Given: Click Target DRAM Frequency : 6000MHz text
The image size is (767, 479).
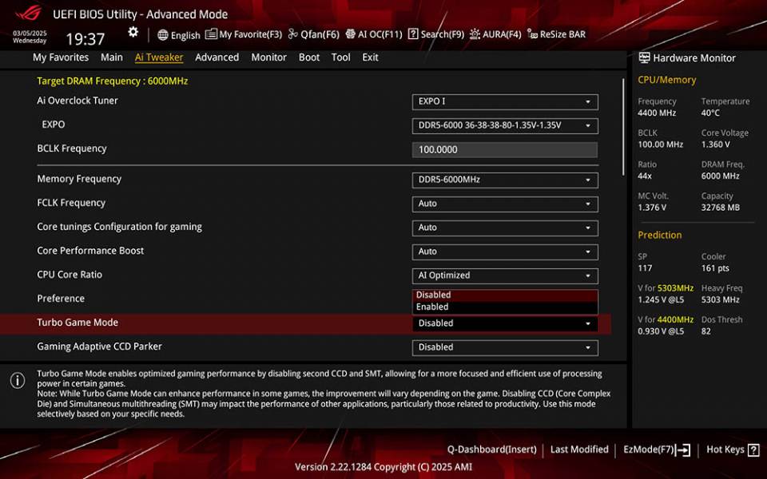Looking at the screenshot, I should tap(113, 81).
